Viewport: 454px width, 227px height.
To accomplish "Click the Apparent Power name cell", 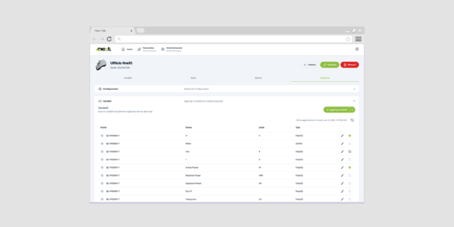I will pos(193,183).
